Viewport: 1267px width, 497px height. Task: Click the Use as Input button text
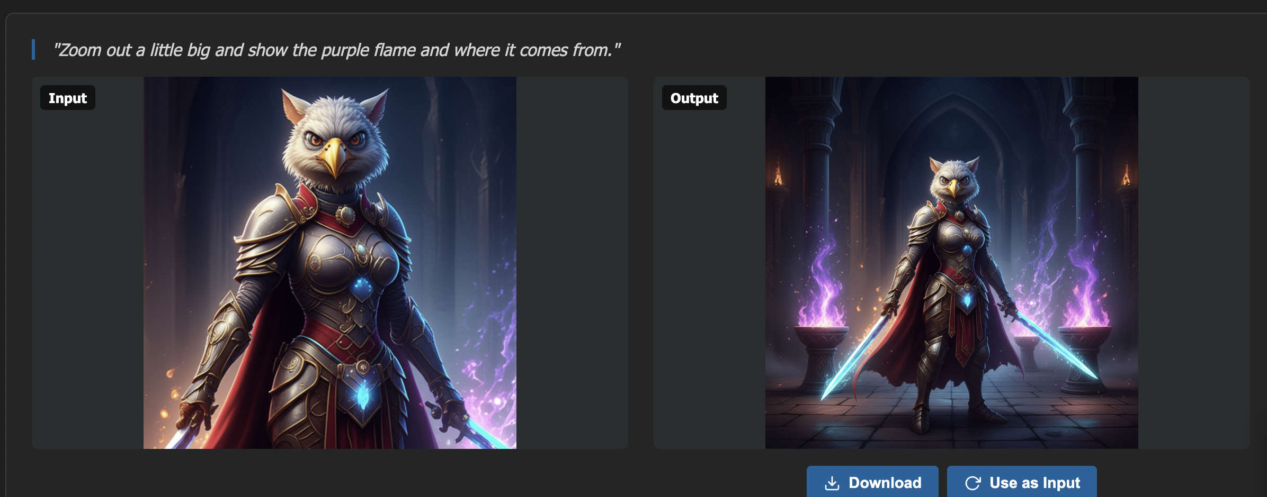click(x=1034, y=483)
